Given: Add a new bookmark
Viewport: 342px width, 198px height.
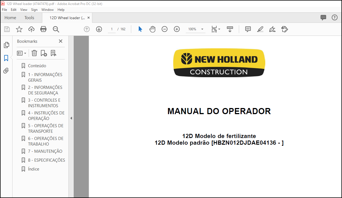Looking at the screenshot, I should [x=44, y=53].
